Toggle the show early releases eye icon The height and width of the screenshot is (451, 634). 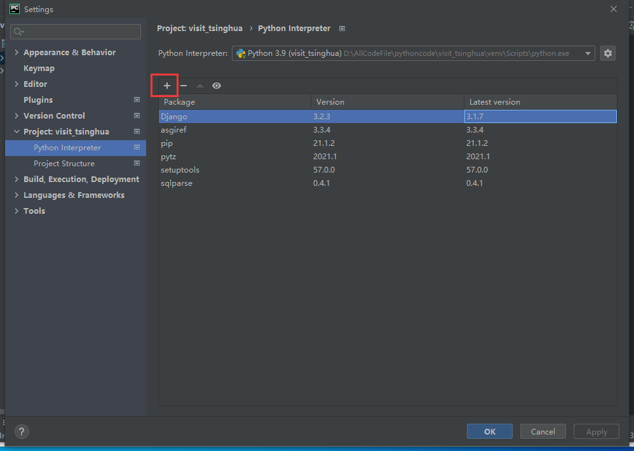pos(217,86)
